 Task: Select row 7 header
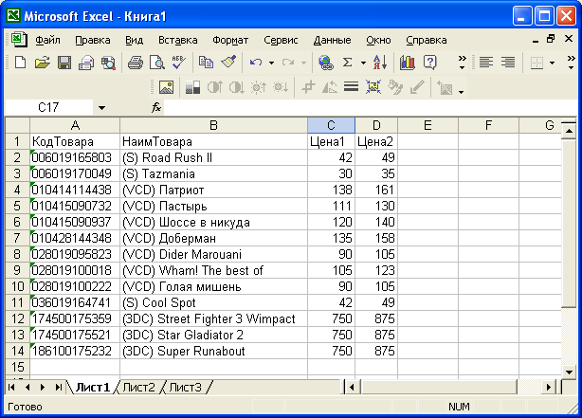coord(17,238)
